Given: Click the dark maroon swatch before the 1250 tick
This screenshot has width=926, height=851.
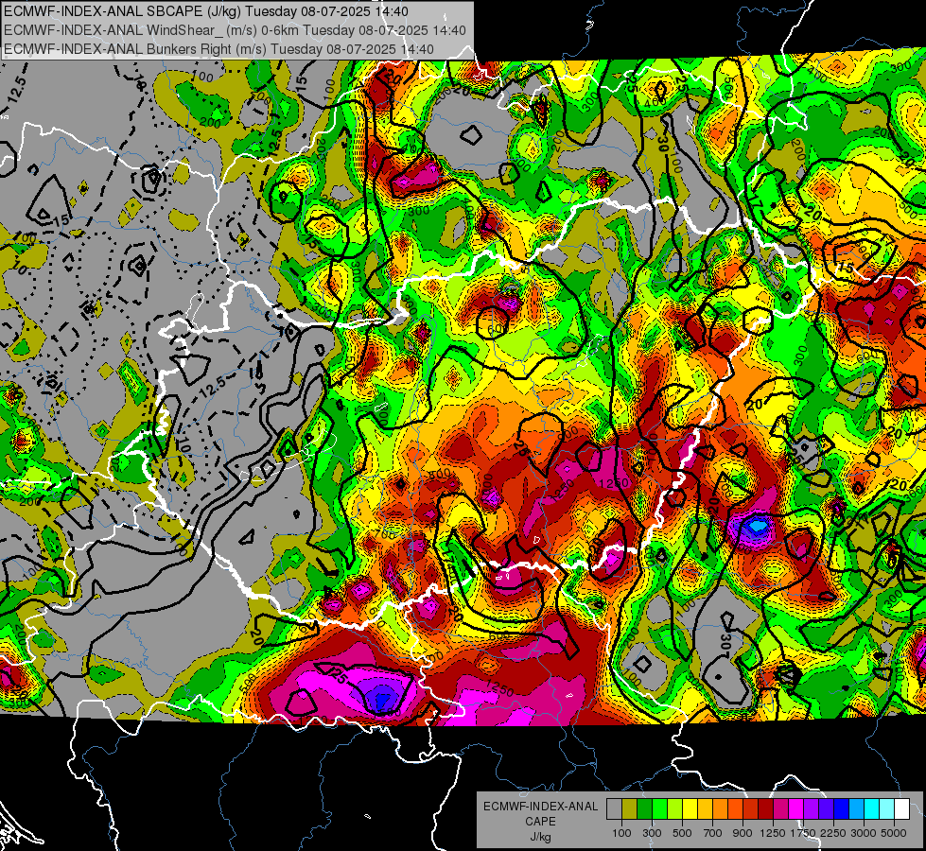Looking at the screenshot, I should [x=766, y=809].
